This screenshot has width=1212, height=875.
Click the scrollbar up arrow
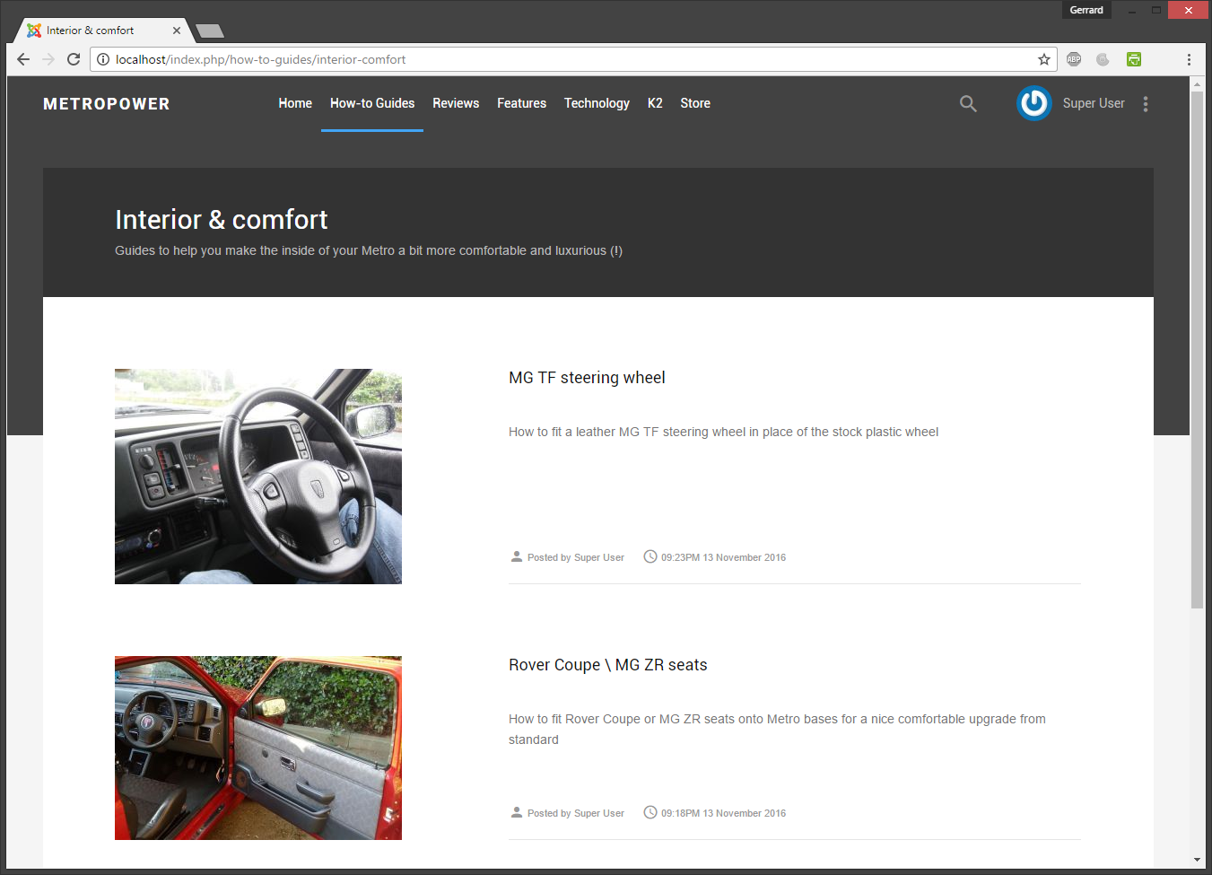click(1197, 83)
